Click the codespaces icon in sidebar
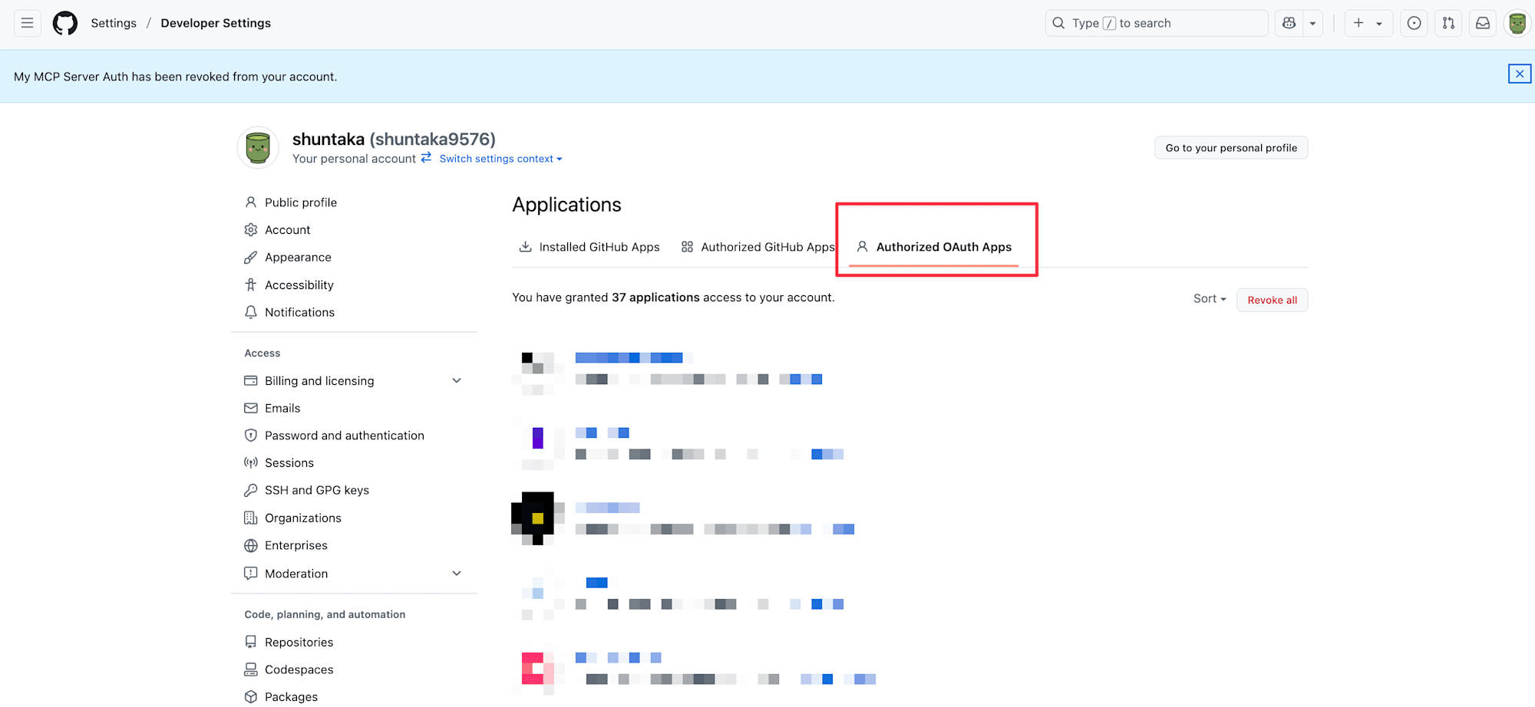 (x=250, y=670)
